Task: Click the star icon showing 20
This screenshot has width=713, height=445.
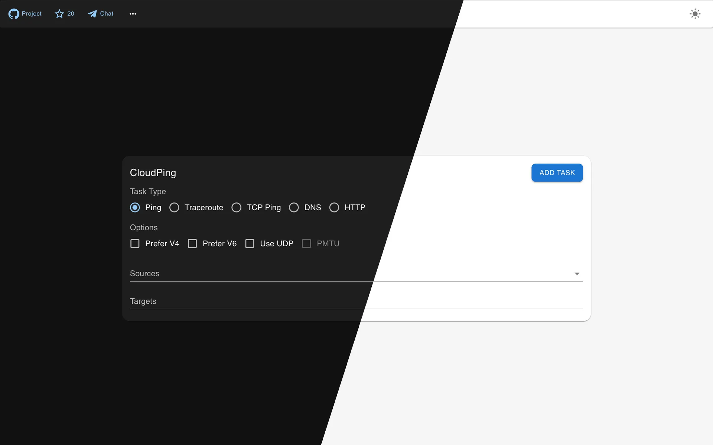Action: click(59, 14)
